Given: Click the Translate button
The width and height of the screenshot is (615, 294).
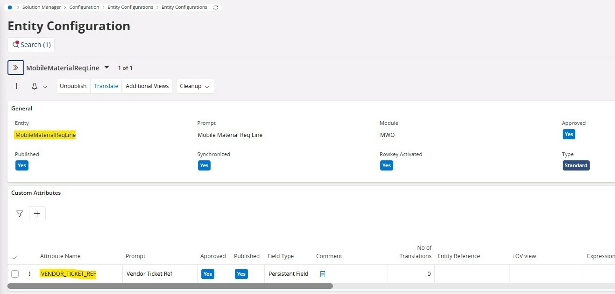Looking at the screenshot, I should tap(106, 86).
